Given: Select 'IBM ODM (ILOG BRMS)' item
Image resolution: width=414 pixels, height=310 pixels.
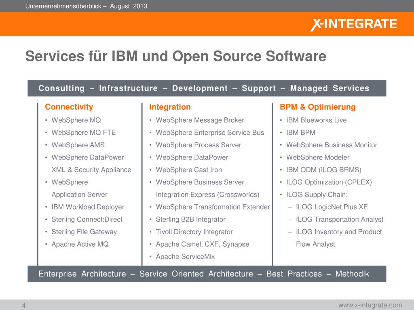Looking at the screenshot, I should [x=324, y=170].
